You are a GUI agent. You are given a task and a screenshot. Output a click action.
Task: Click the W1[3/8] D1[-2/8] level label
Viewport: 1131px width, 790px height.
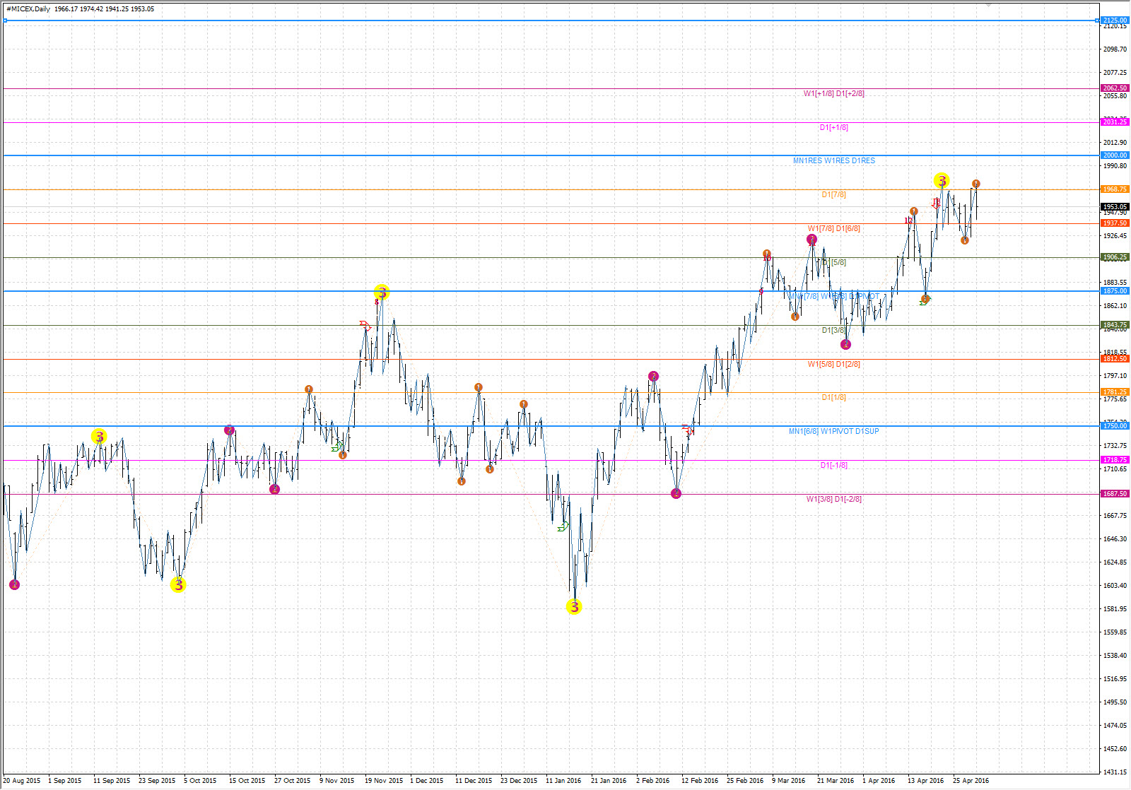tap(833, 500)
